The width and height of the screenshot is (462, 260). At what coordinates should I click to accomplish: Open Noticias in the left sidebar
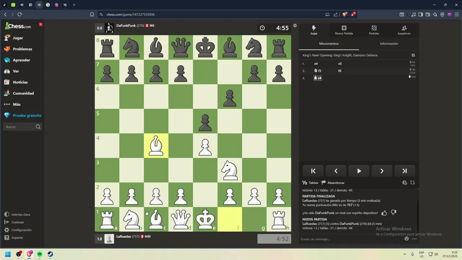(x=16, y=82)
